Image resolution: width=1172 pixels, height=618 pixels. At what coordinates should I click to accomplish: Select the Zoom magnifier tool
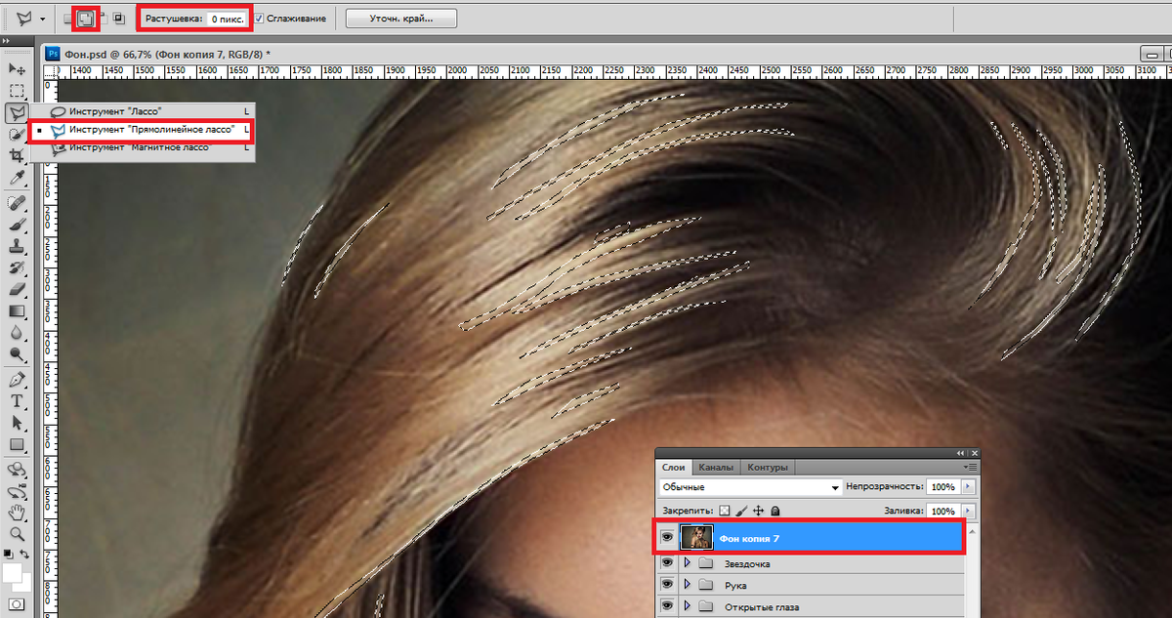[x=17, y=534]
